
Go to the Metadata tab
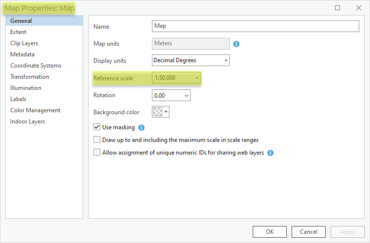pos(22,54)
